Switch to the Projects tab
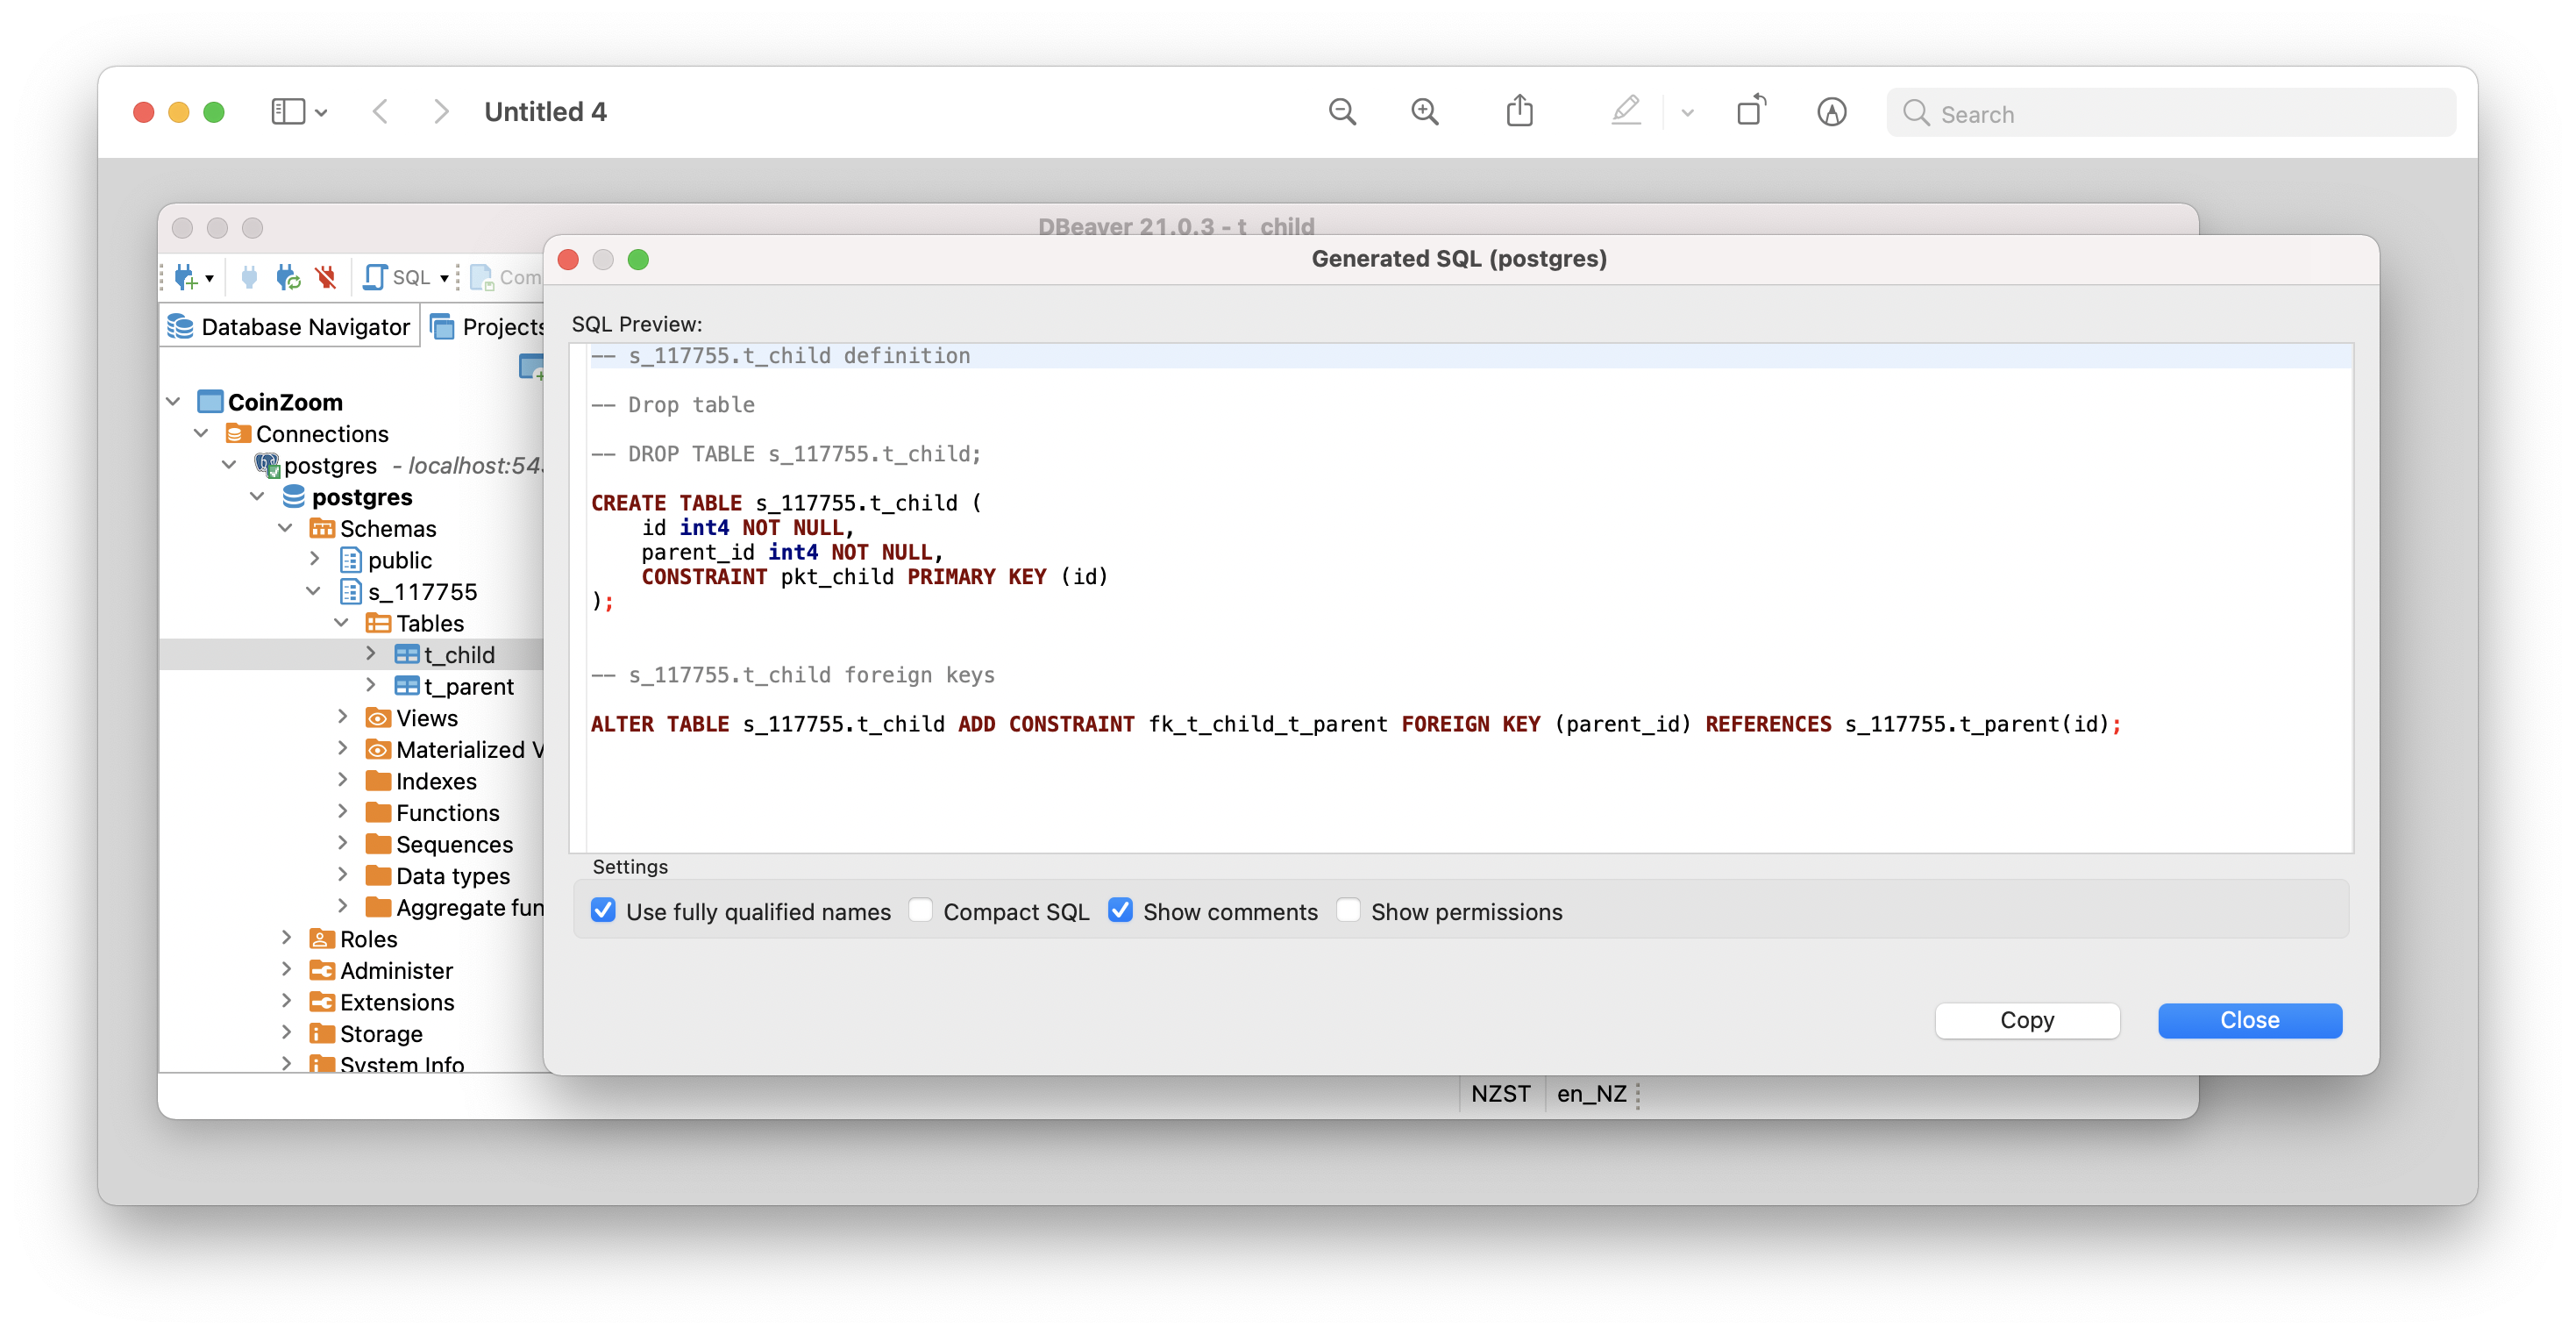 pos(487,326)
